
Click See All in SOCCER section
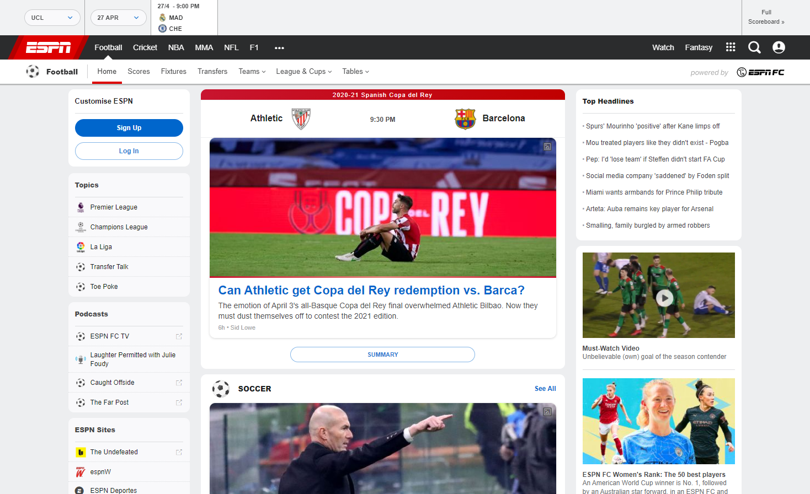click(x=545, y=389)
